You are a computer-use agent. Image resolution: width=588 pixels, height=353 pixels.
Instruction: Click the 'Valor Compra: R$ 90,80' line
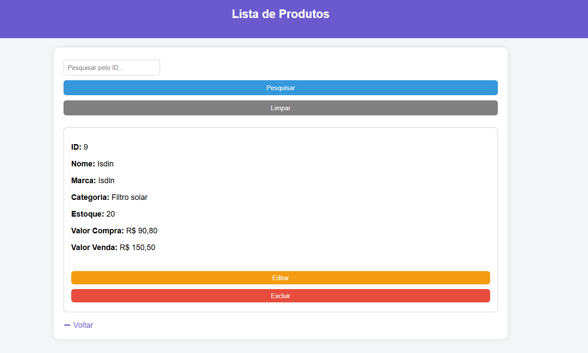(114, 231)
